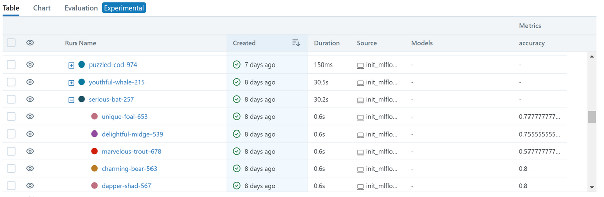The width and height of the screenshot is (604, 197).
Task: Click the success check icon for charming-bear-563
Action: (237, 169)
